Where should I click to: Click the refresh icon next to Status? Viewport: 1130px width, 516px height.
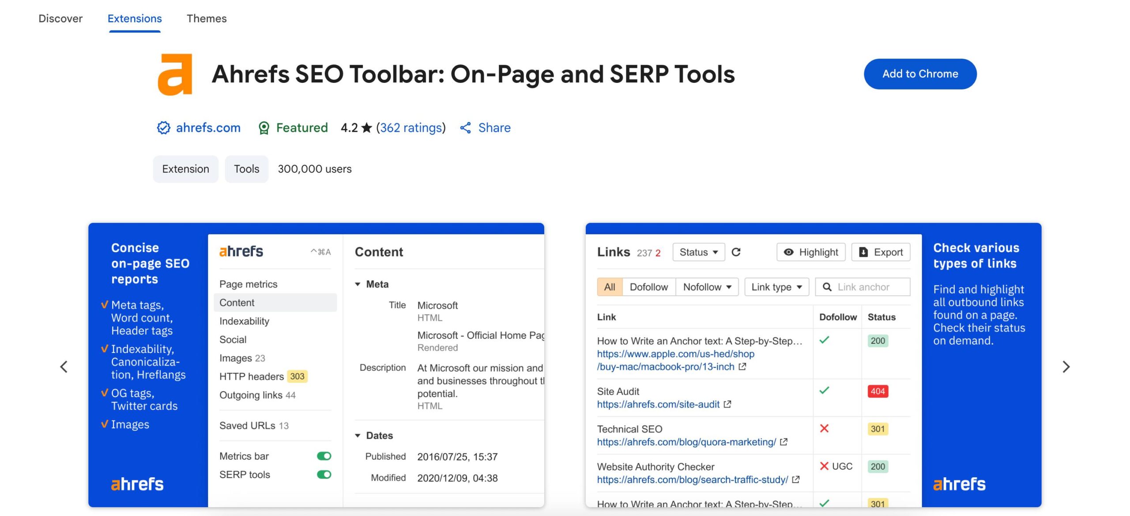736,252
